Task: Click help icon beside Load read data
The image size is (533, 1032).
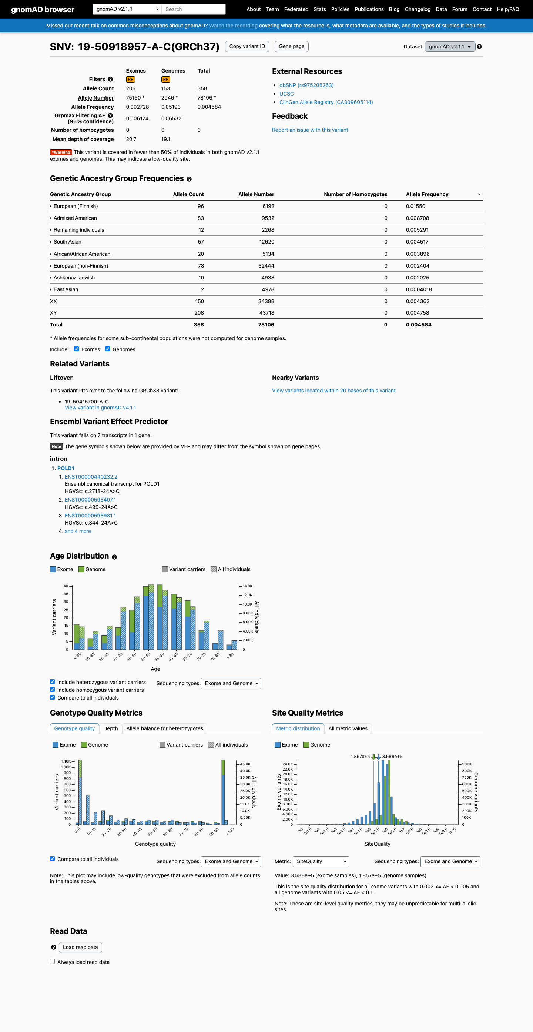Action: coord(54,948)
